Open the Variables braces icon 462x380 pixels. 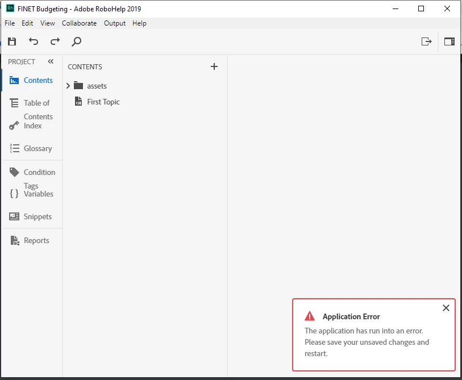pos(14,194)
